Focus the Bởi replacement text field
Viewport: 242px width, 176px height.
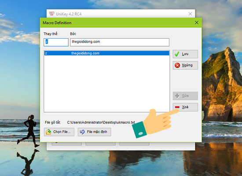120,42
